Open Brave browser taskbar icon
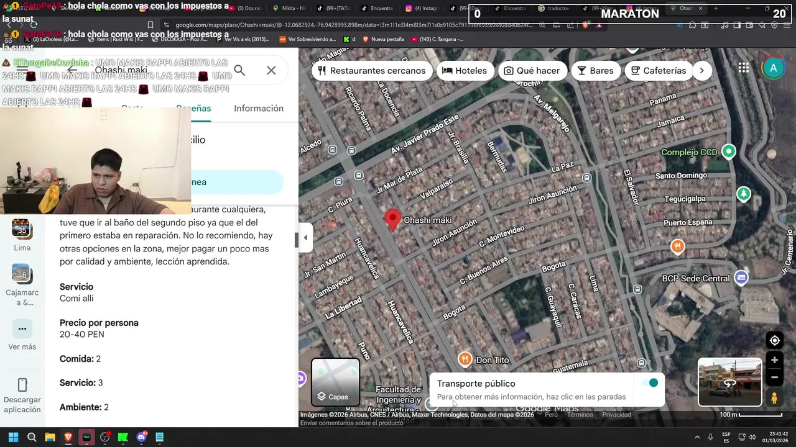796x447 pixels. (68, 437)
